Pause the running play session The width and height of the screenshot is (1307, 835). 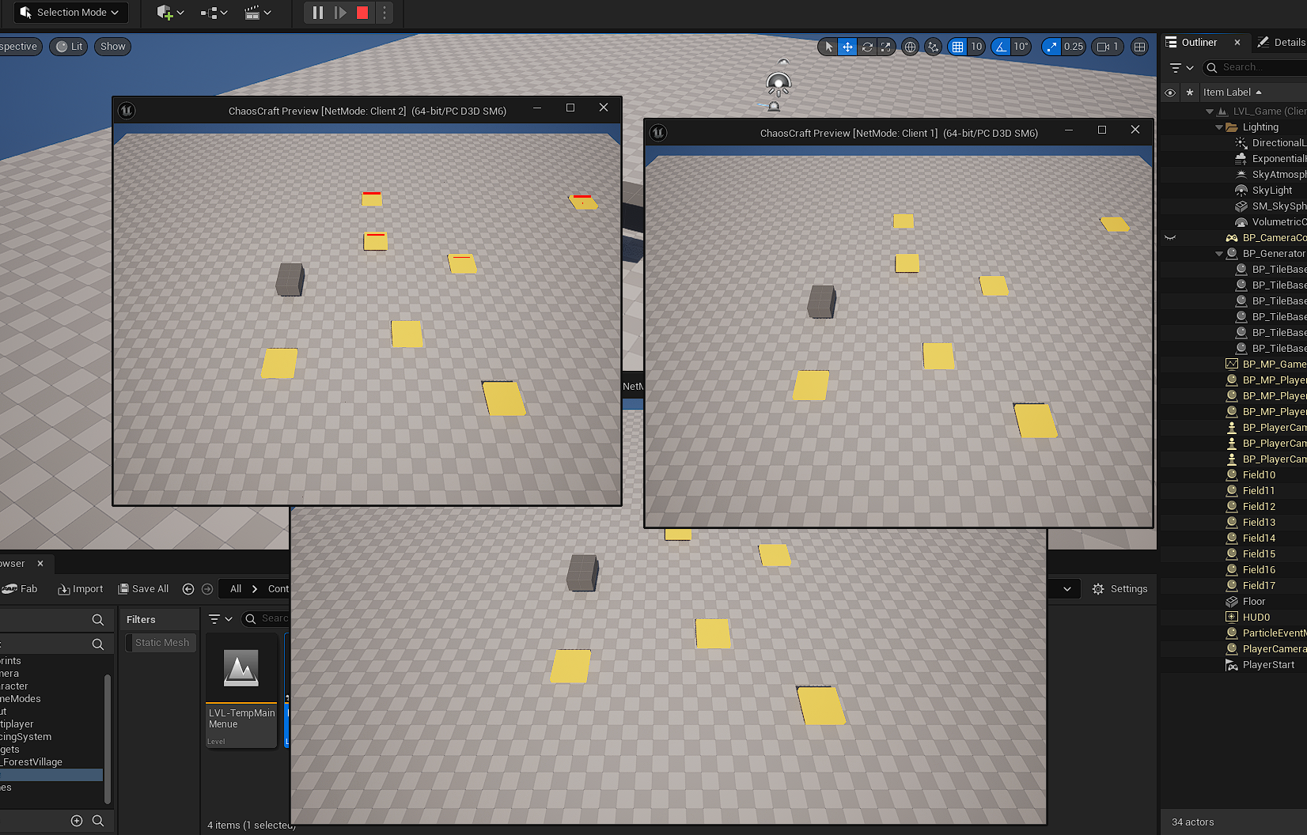click(x=318, y=13)
